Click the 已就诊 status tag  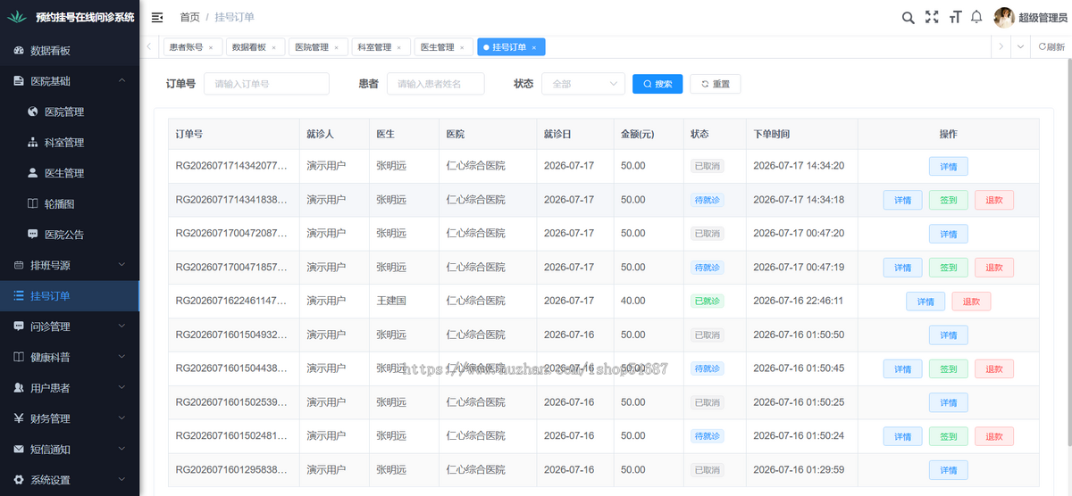click(708, 302)
